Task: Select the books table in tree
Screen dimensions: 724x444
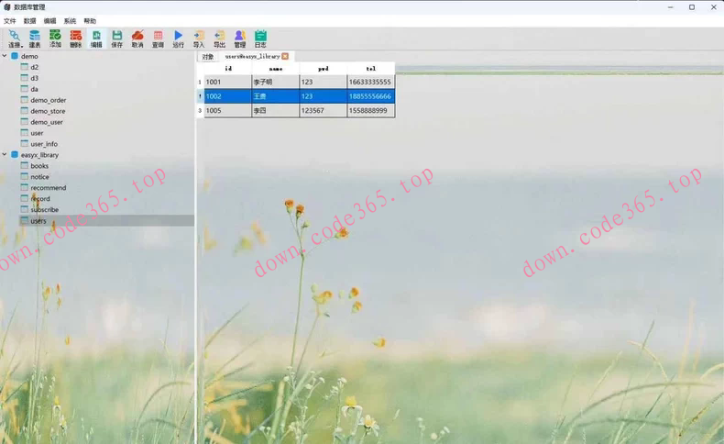Action: tap(39, 166)
